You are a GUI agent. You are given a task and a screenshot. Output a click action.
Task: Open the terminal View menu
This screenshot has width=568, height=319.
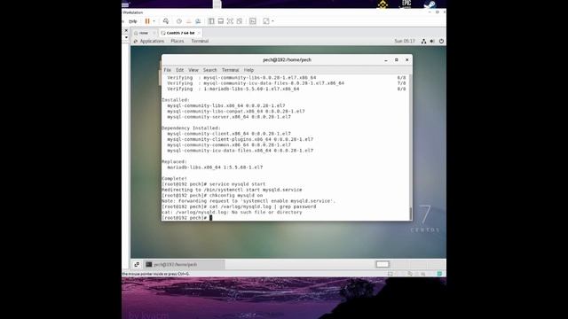(x=193, y=70)
